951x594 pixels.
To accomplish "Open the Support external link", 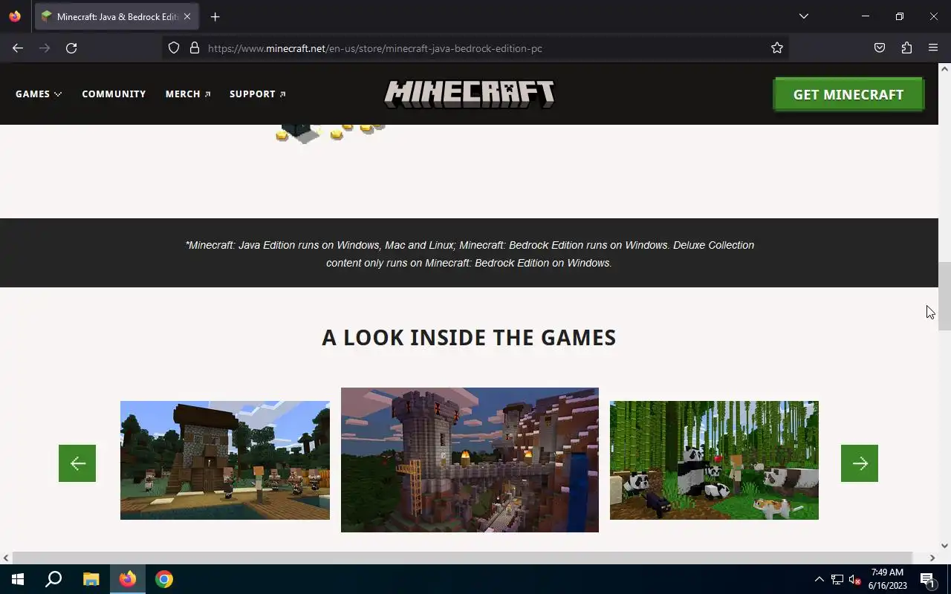I will pyautogui.click(x=258, y=94).
